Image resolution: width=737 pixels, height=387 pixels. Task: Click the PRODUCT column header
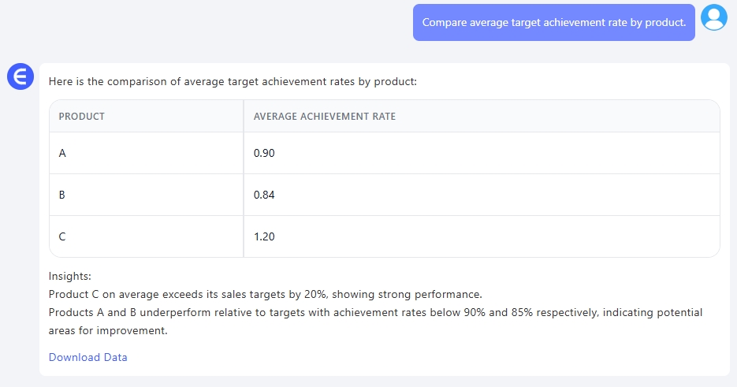tap(82, 117)
